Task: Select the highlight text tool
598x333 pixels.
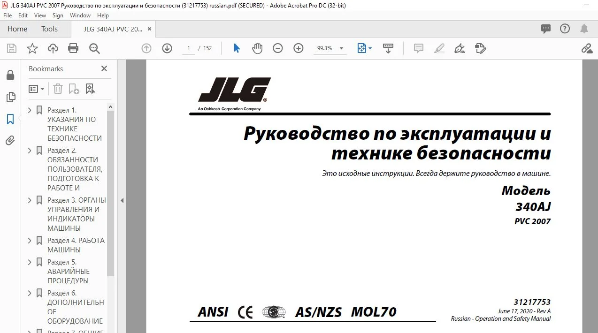Action: [x=439, y=48]
